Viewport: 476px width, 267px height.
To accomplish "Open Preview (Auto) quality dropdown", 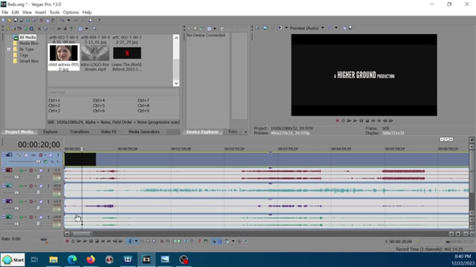I will (322, 28).
